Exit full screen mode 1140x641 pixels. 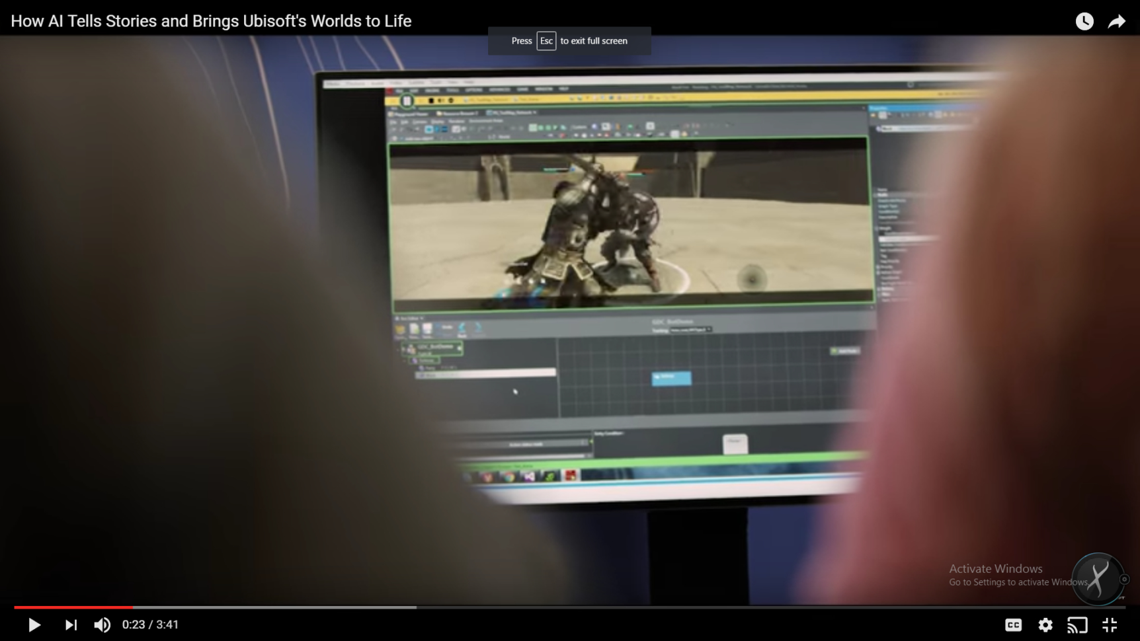click(1110, 624)
